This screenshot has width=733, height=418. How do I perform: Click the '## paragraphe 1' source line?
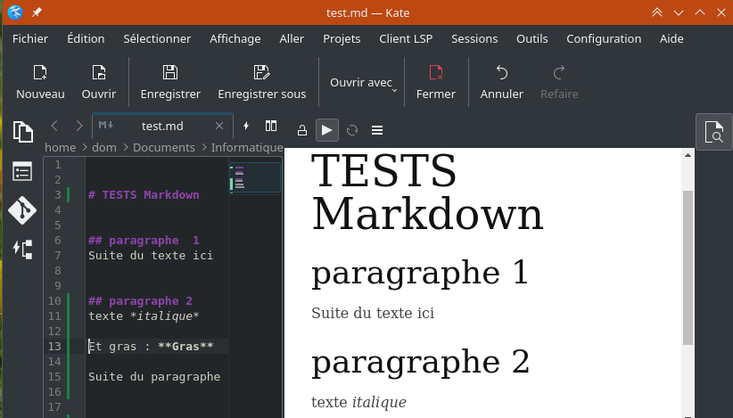[x=144, y=240]
